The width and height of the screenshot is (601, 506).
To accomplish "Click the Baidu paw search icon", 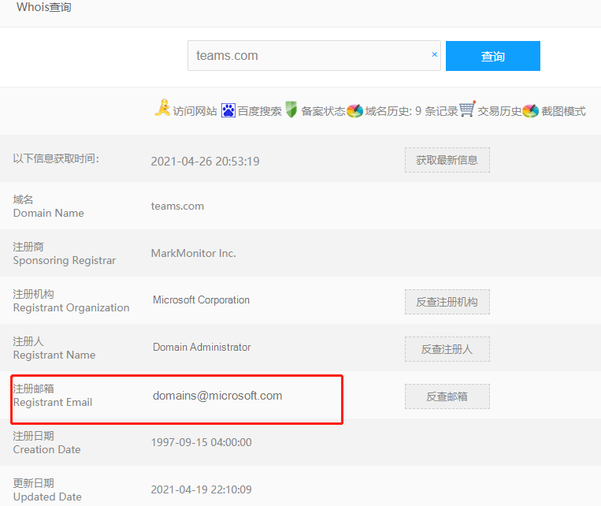I will point(228,111).
